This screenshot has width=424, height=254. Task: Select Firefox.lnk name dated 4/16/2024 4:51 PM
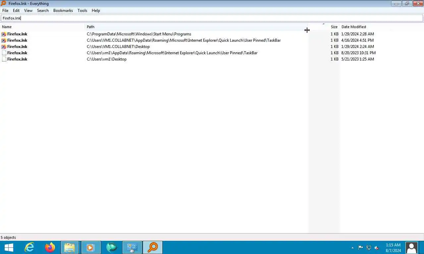(17, 40)
